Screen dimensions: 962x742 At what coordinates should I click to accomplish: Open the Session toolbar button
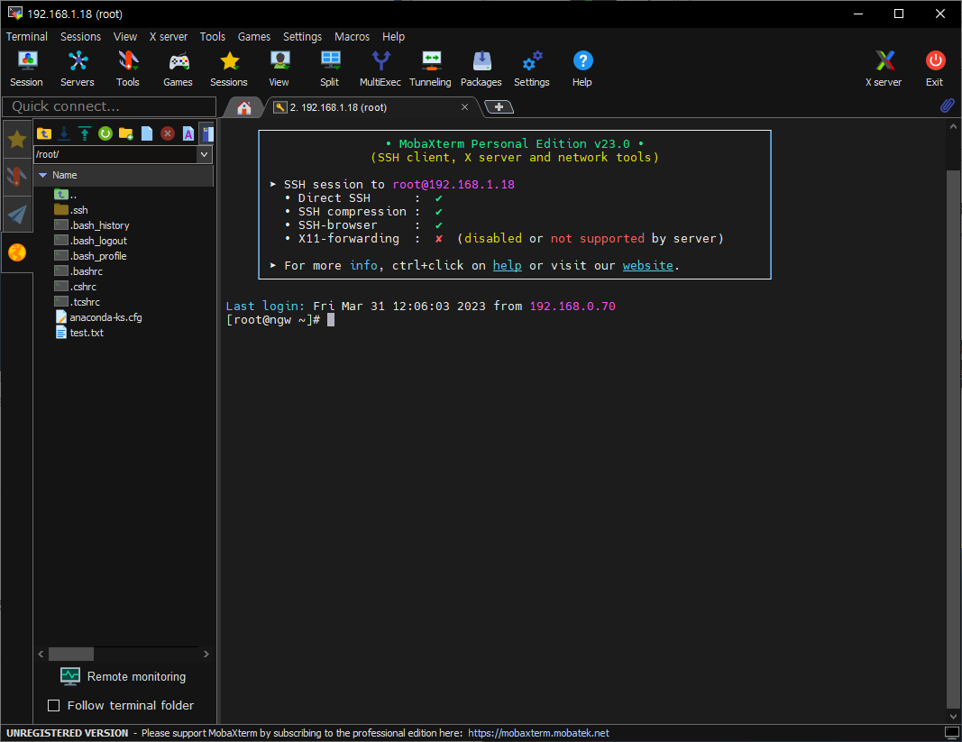26,69
